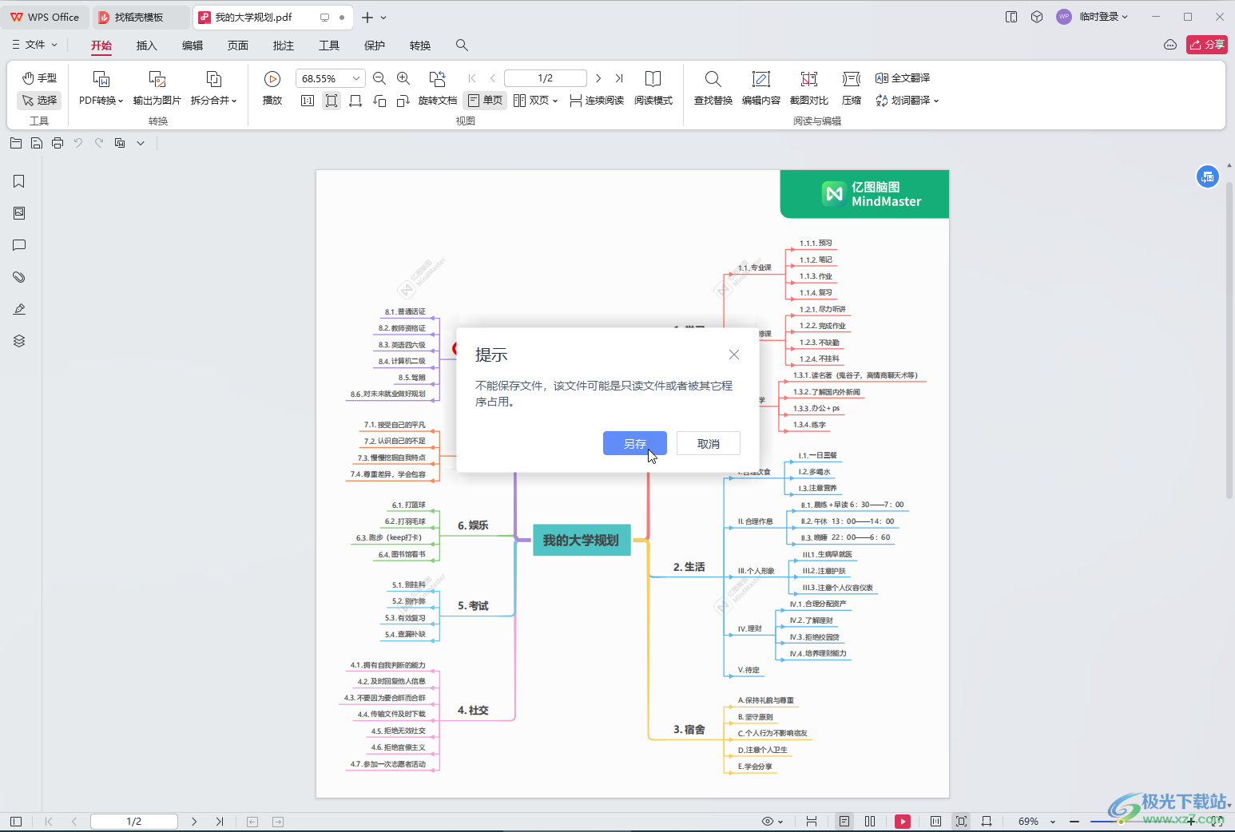Rotate page counterclockwise in ribbon
This screenshot has width=1235, height=832.
click(x=379, y=101)
